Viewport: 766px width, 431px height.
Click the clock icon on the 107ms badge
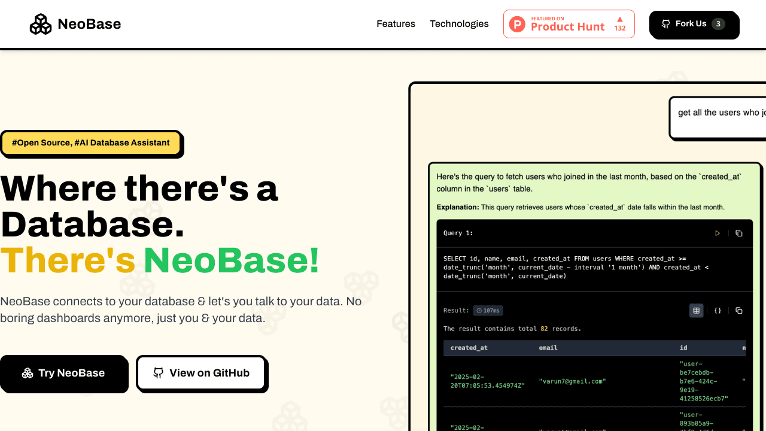pyautogui.click(x=479, y=311)
